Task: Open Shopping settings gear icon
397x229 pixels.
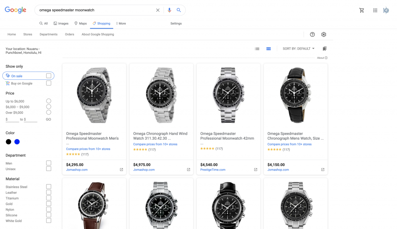Action: (324, 34)
